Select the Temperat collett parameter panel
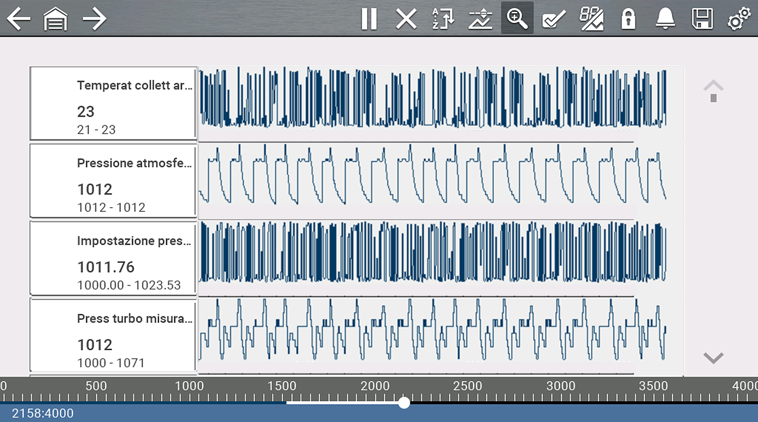Image resolution: width=758 pixels, height=422 pixels. pyautogui.click(x=113, y=104)
